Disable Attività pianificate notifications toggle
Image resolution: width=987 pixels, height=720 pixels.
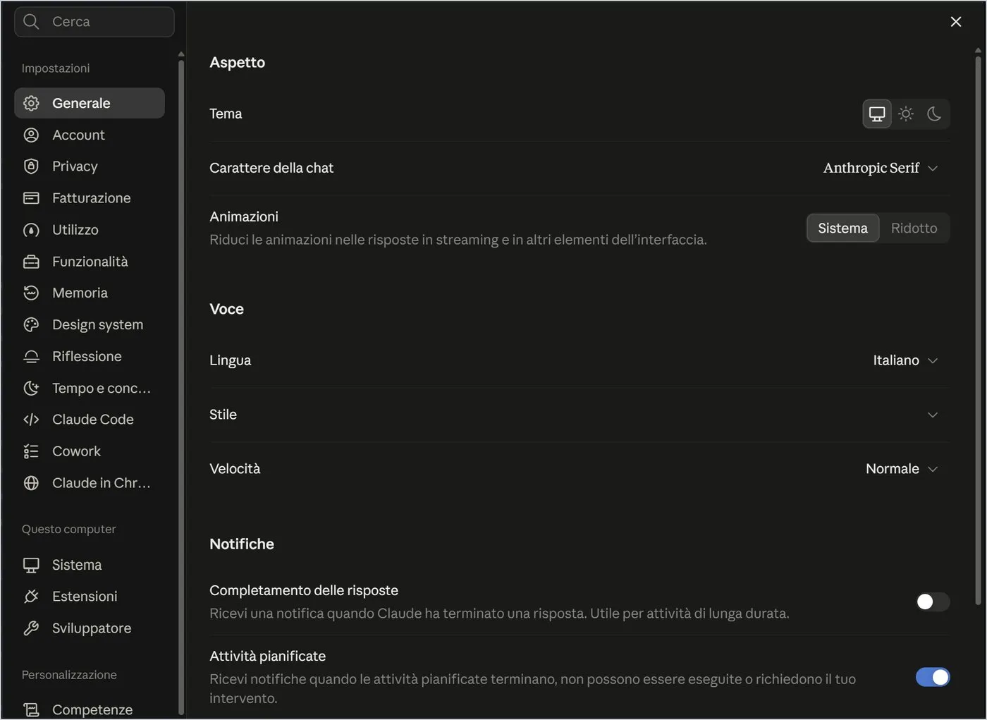932,677
